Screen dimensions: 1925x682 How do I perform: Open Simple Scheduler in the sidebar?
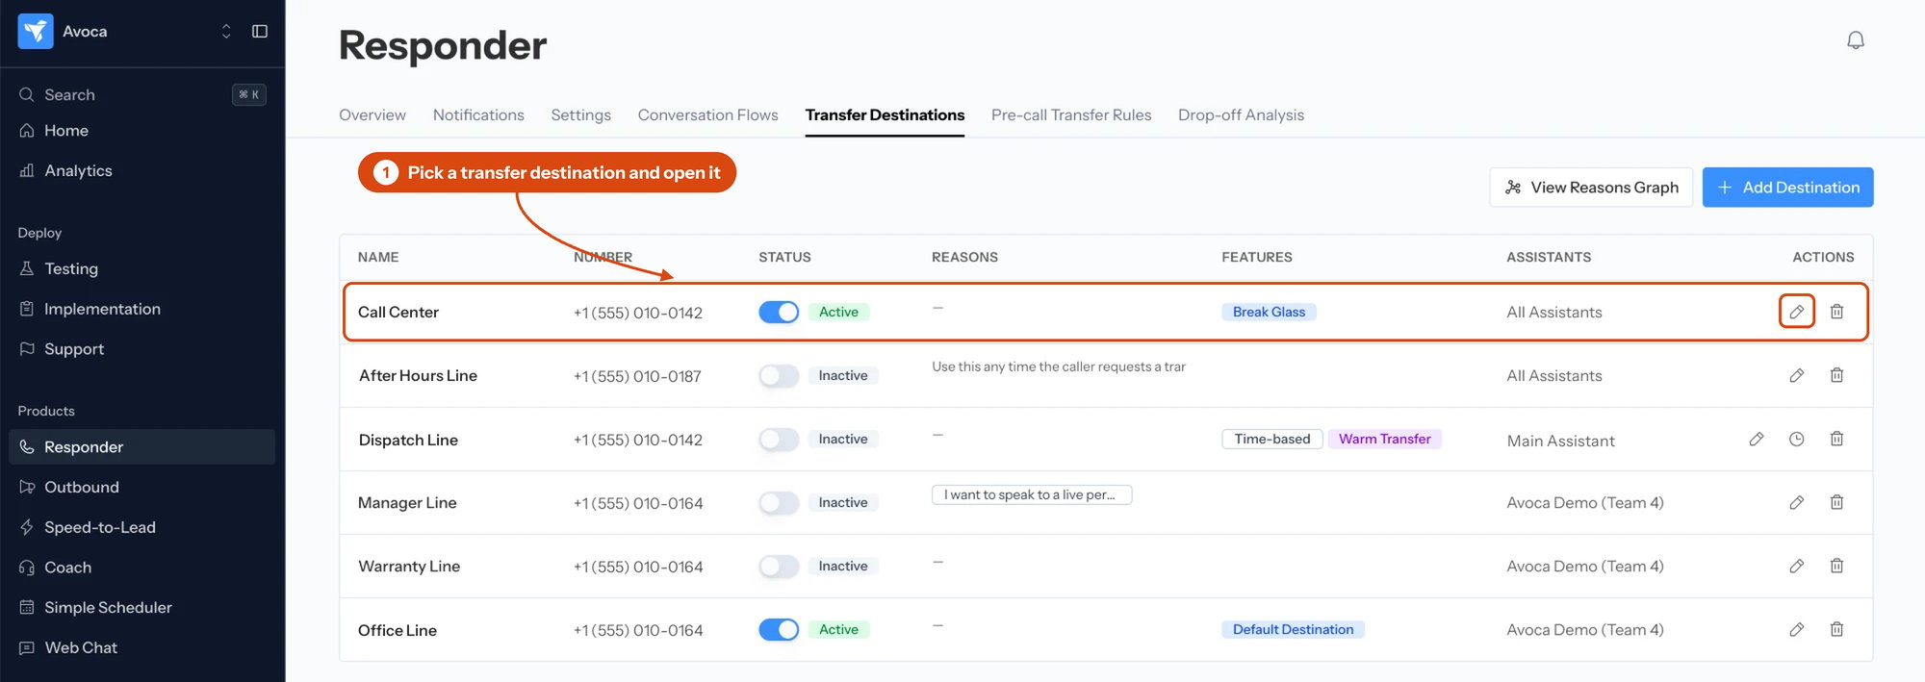[x=142, y=607]
